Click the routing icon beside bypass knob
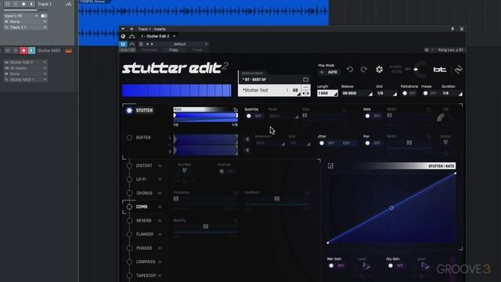501x282 pixels. click(x=132, y=36)
